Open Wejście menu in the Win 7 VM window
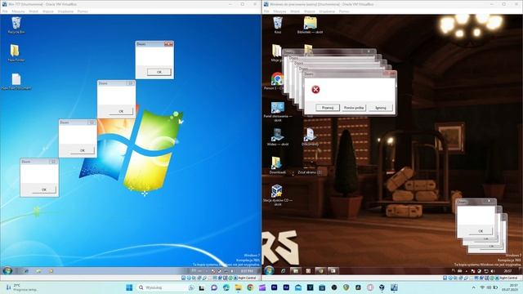Image resolution: width=523 pixels, height=294 pixels. click(x=48, y=11)
